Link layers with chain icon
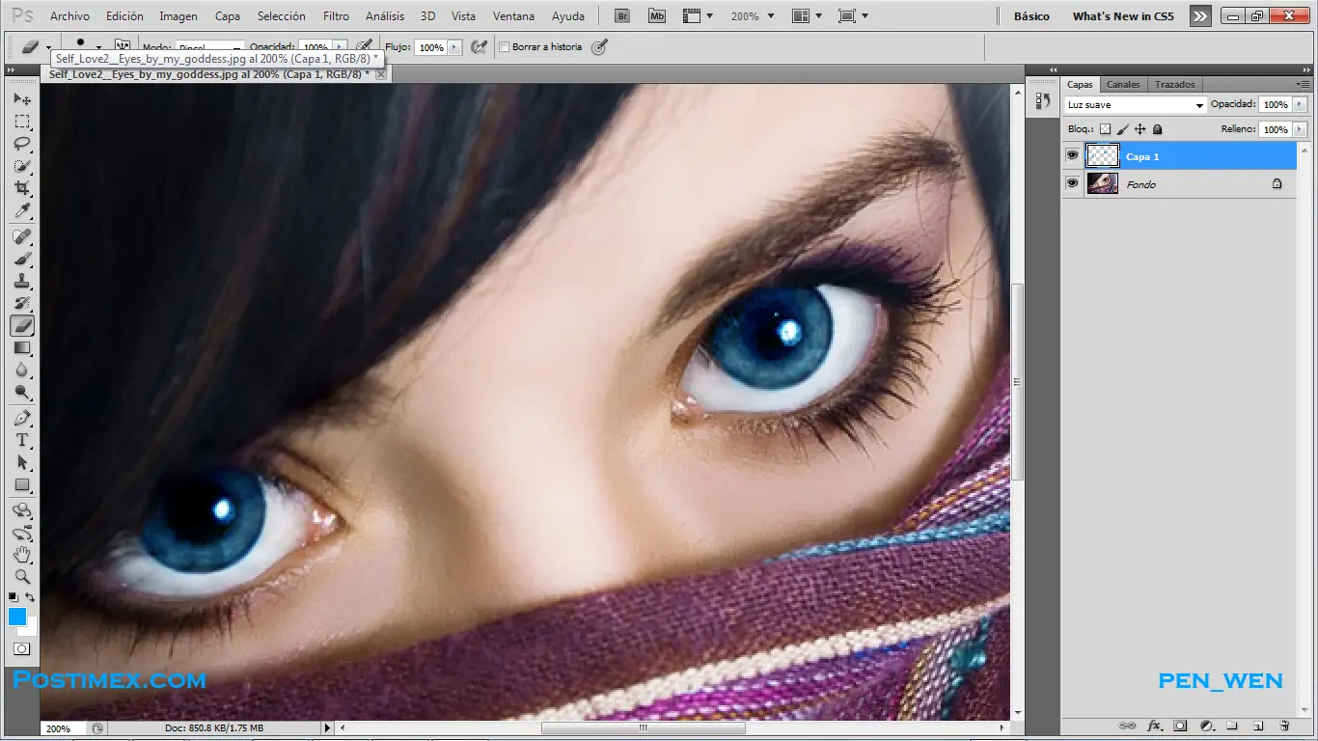The image size is (1318, 741). [x=1127, y=726]
